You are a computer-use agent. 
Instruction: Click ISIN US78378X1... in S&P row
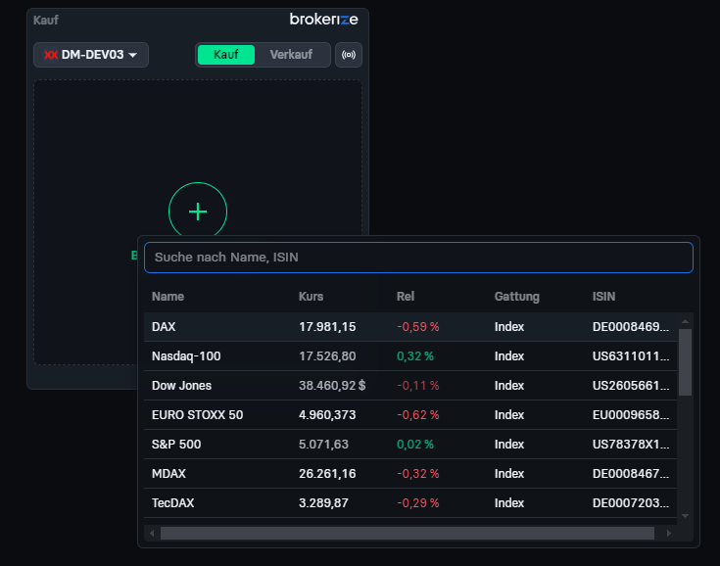631,445
